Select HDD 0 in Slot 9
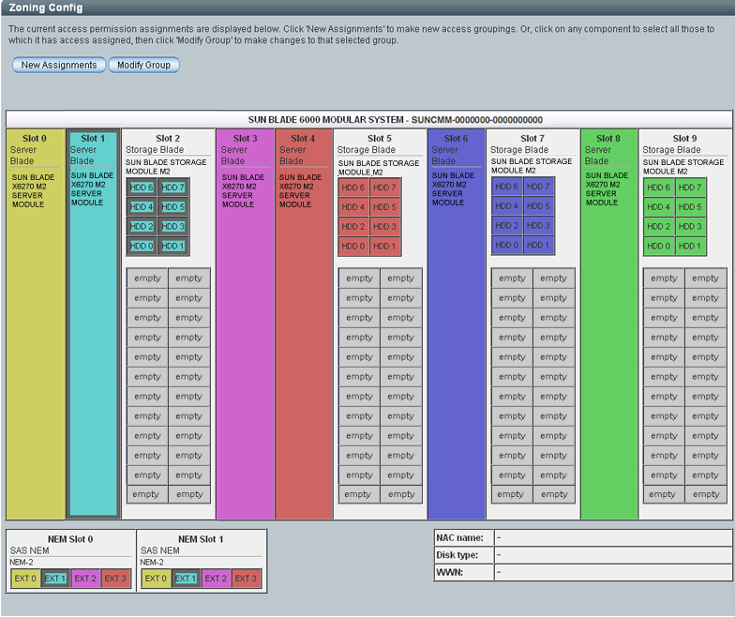Image resolution: width=735 pixels, height=617 pixels. click(x=658, y=246)
